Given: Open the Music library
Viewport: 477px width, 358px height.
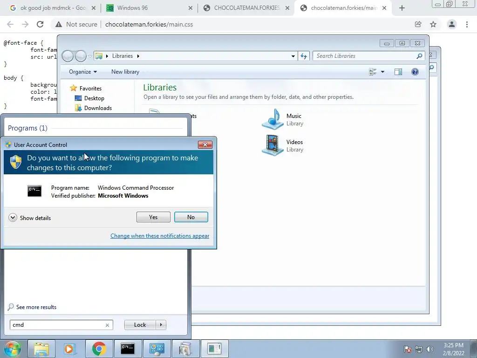Looking at the screenshot, I should click(x=283, y=119).
